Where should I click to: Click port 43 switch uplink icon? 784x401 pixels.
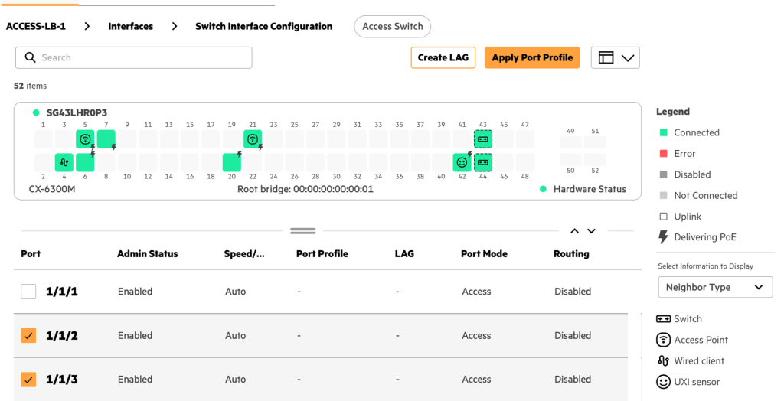pyautogui.click(x=482, y=139)
